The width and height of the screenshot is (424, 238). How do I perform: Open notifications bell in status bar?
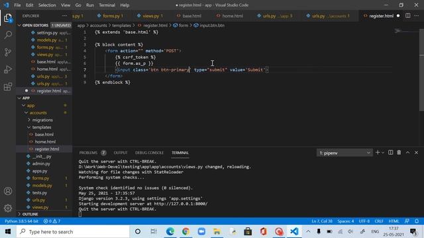(x=417, y=221)
